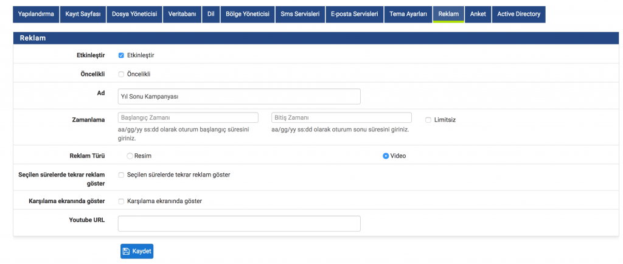
Task: Check Seçilen sürelerde tekrar reklam göster
Action: pyautogui.click(x=122, y=175)
